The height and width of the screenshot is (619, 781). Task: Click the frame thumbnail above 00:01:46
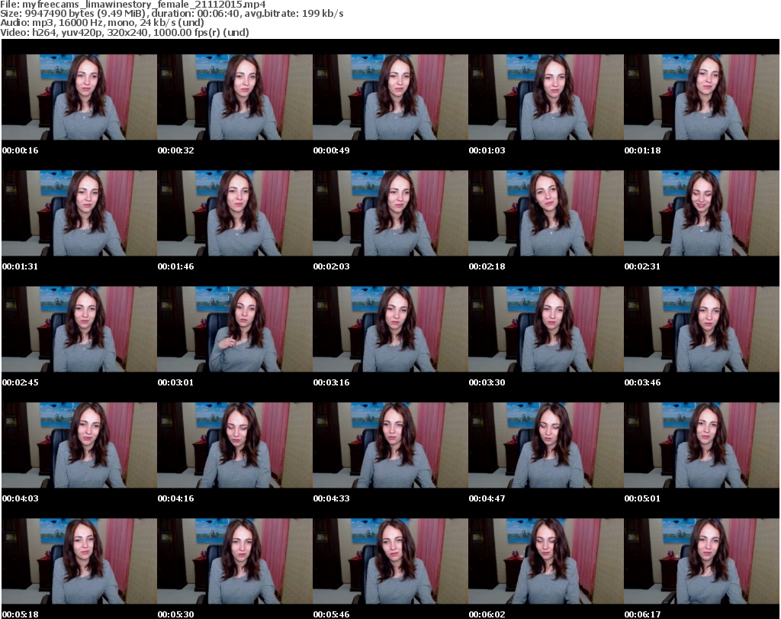235,213
